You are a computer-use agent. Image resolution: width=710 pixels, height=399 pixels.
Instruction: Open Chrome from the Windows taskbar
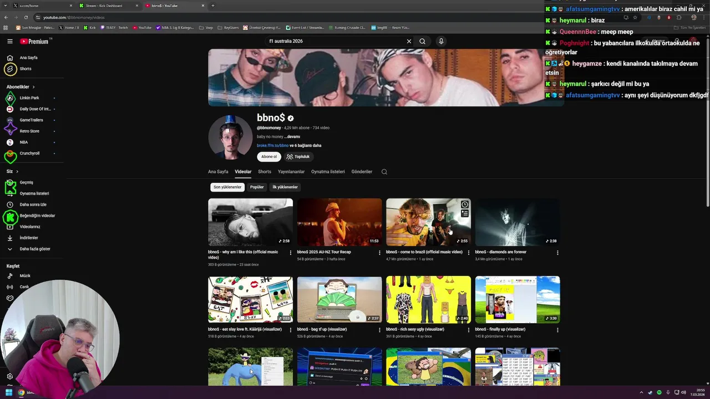21,392
